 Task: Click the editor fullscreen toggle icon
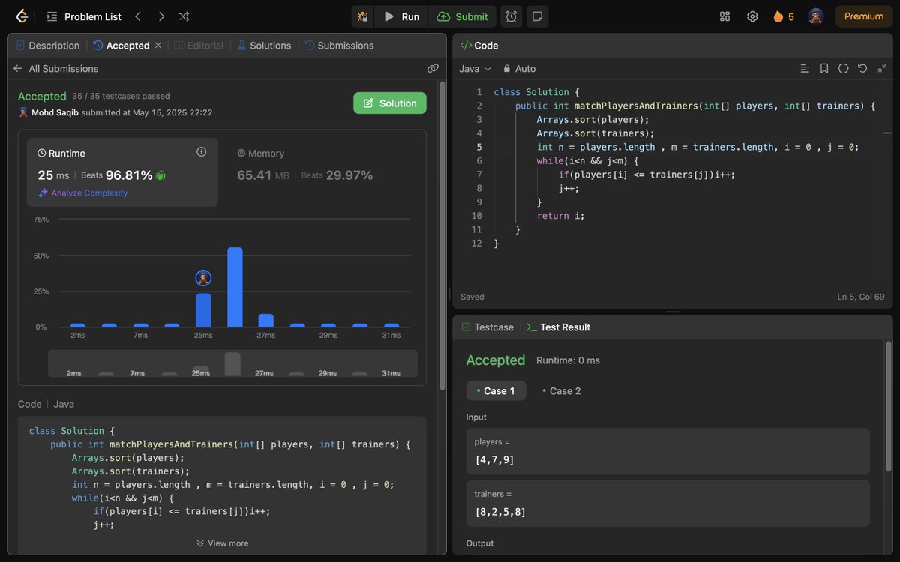point(881,68)
